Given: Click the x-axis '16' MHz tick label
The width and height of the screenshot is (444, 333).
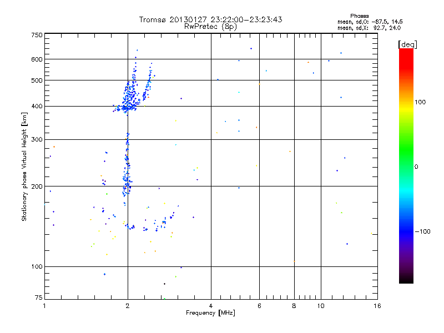Looking at the screenshot, I should click(x=377, y=306).
